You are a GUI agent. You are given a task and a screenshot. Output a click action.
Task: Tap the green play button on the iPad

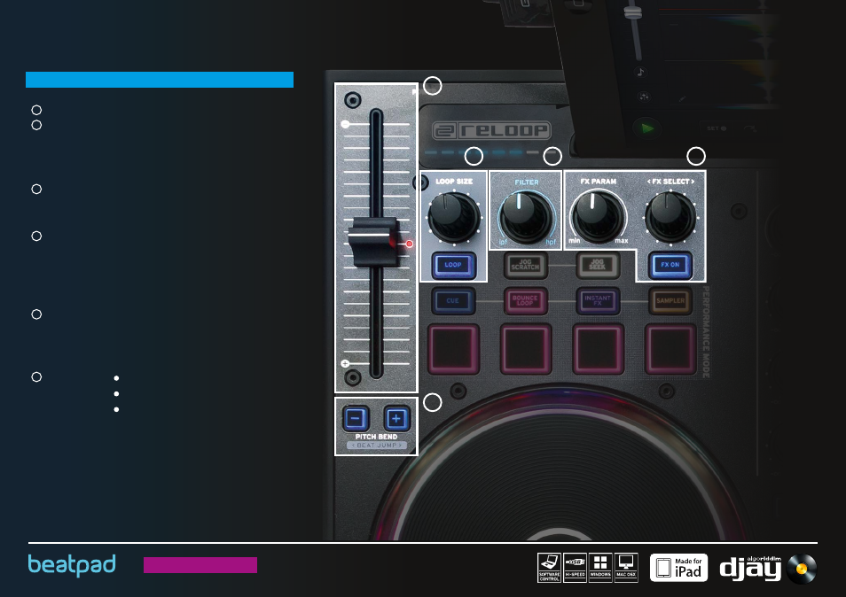pyautogui.click(x=647, y=128)
